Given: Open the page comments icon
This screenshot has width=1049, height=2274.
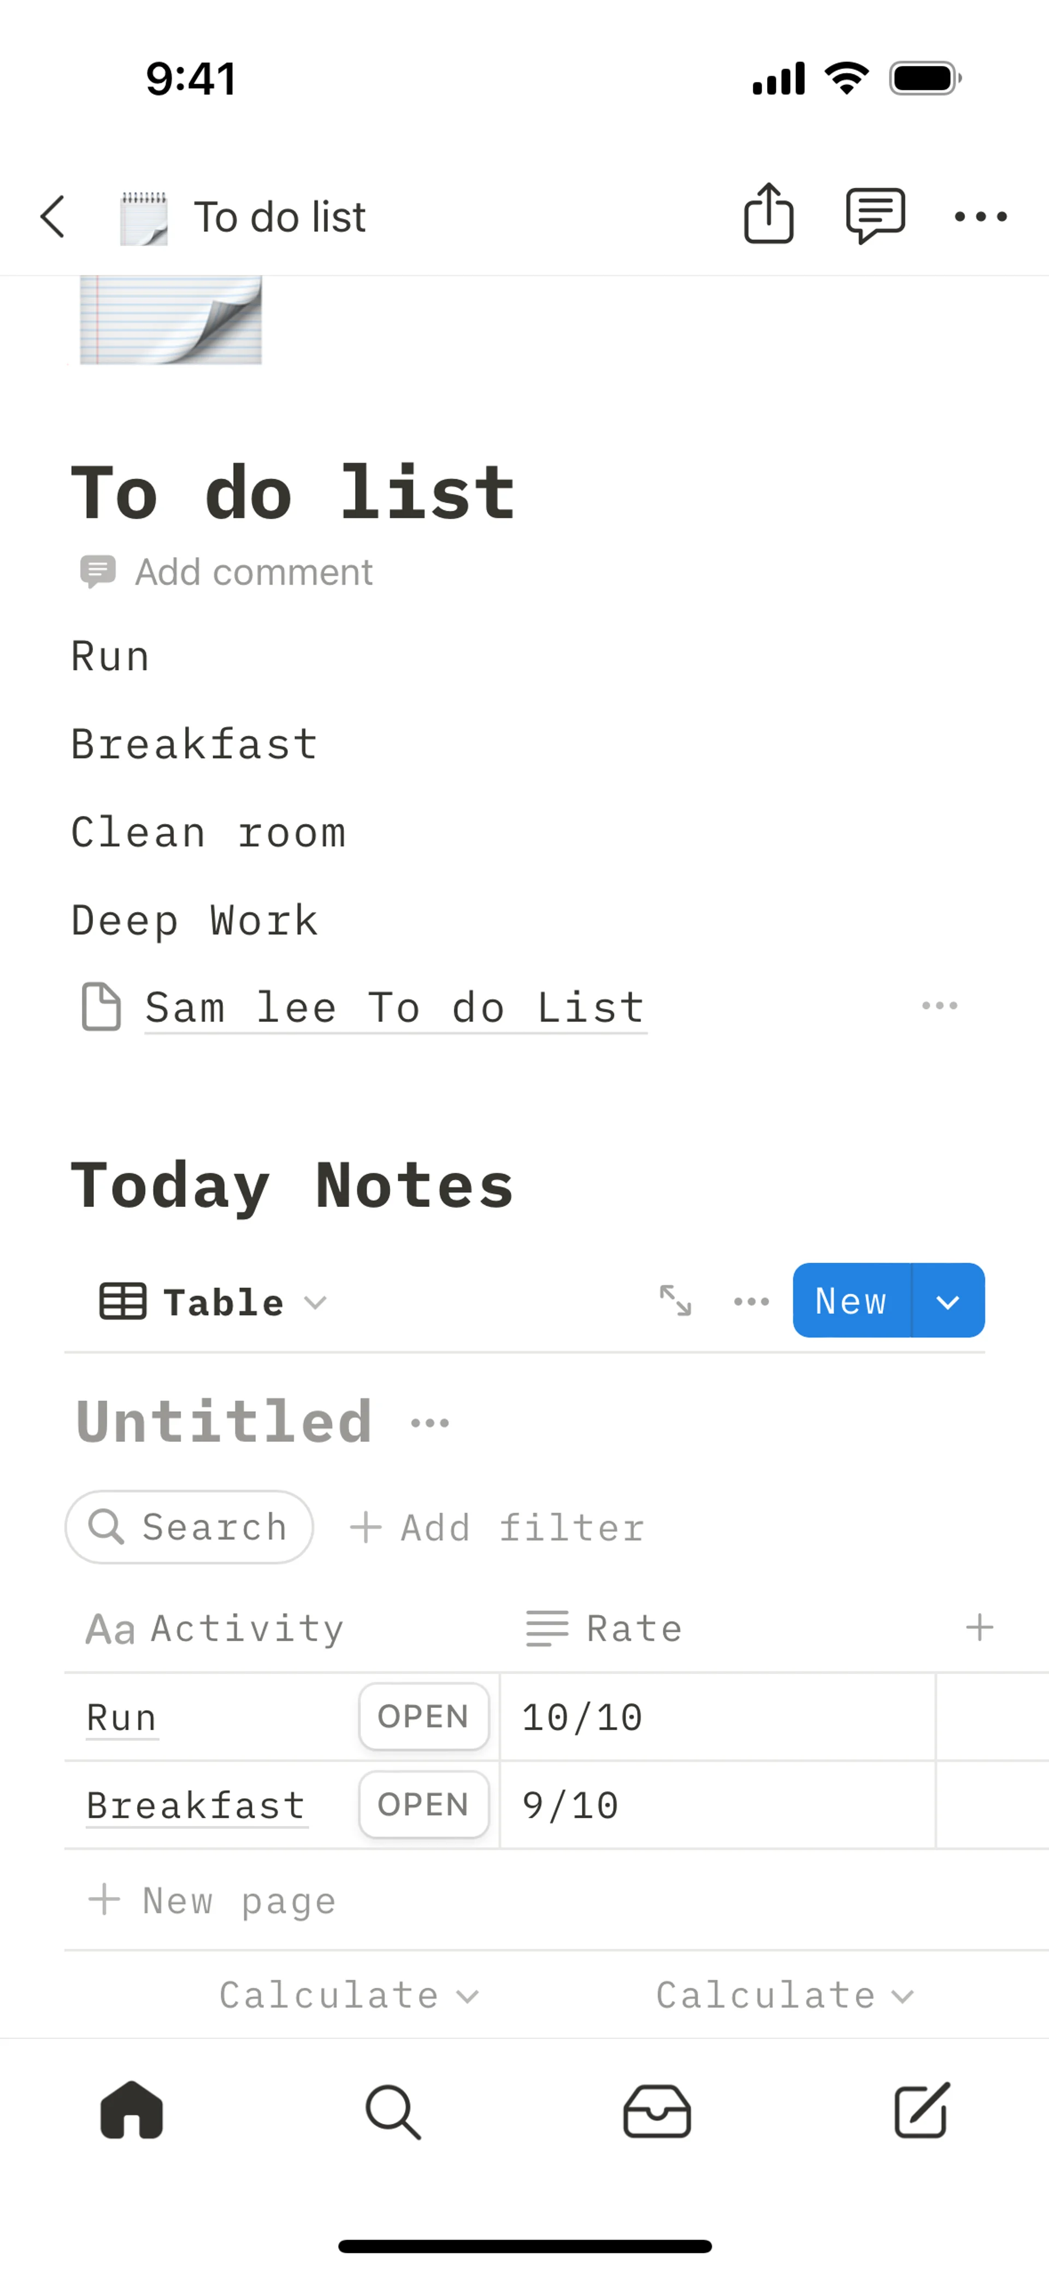Looking at the screenshot, I should [875, 215].
